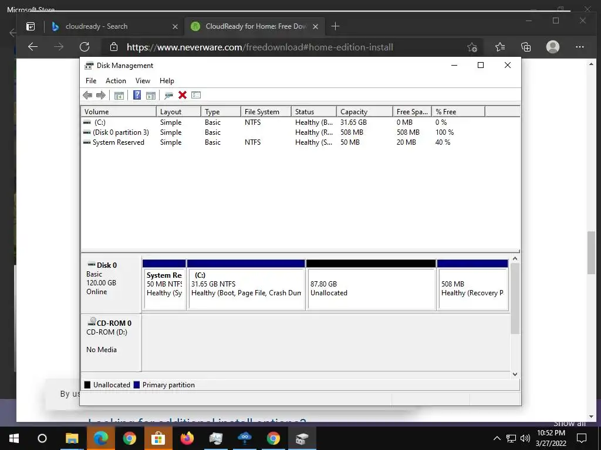
Task: Click the lock site info icon
Action: 113,47
